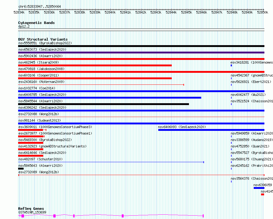
Task: Click the 6p12.2 band label
Action: click(x=24, y=27)
